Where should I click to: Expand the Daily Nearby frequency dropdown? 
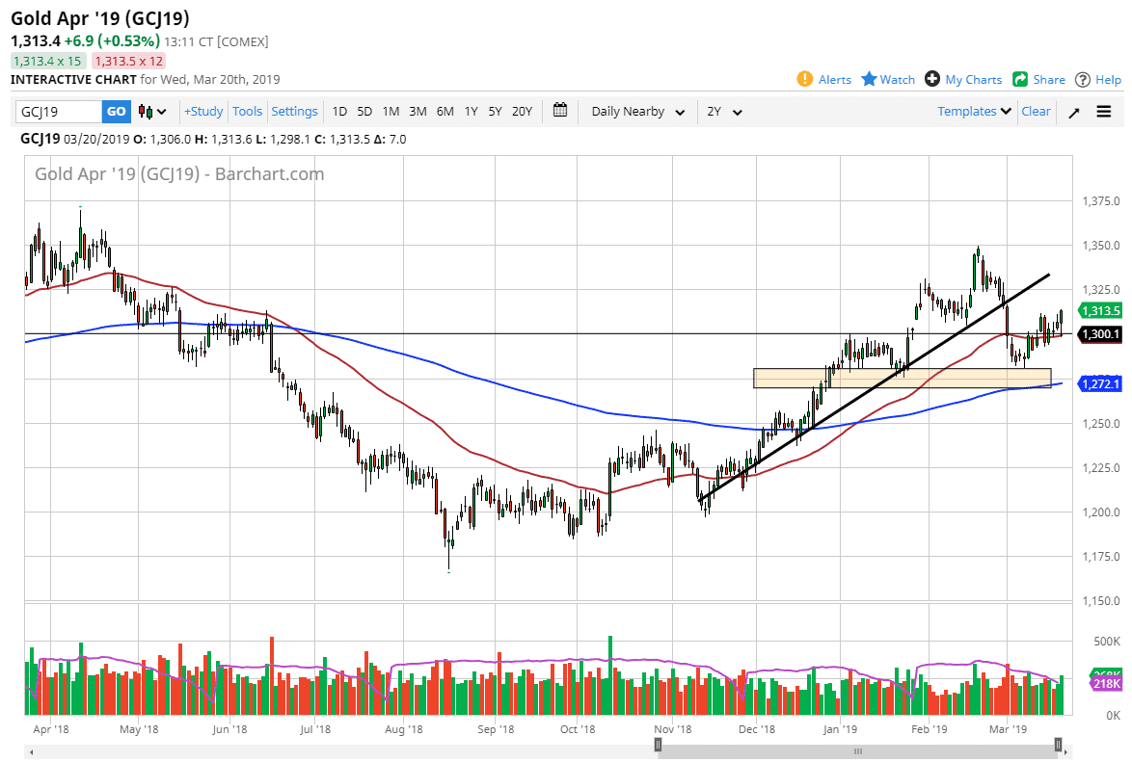tap(637, 112)
